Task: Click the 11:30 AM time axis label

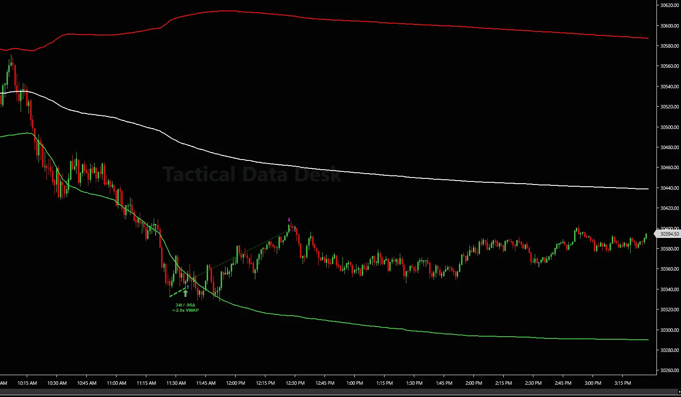Action: pyautogui.click(x=176, y=383)
